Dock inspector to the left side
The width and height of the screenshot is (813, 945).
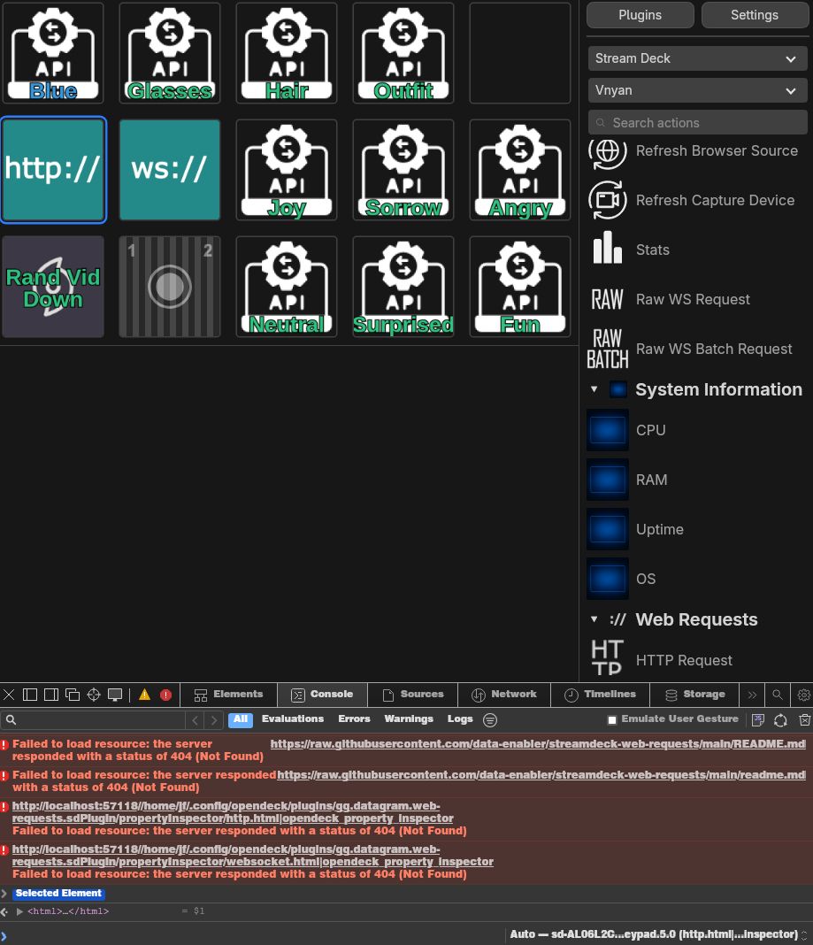pos(30,695)
